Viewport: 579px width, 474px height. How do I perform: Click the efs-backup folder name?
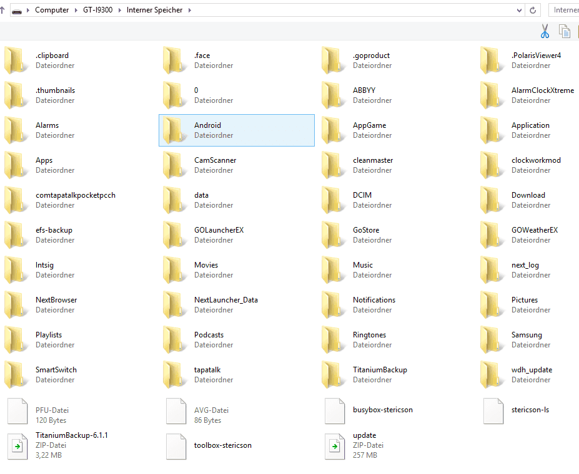(54, 230)
